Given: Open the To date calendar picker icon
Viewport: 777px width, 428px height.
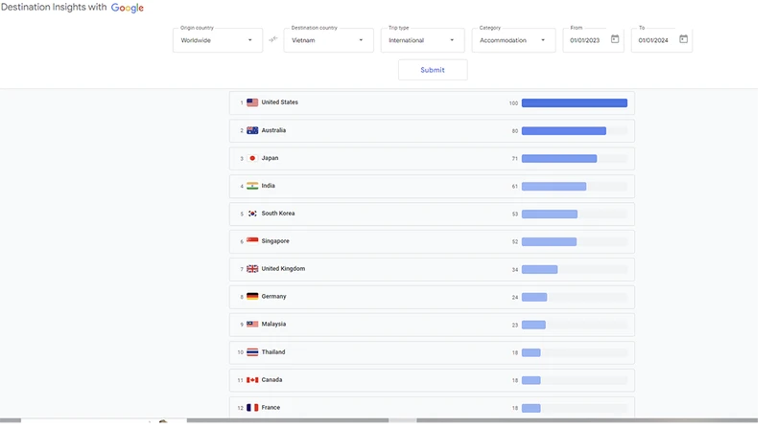Looking at the screenshot, I should [x=683, y=40].
